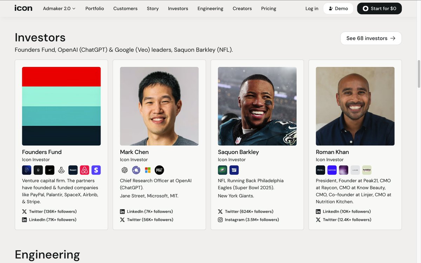Image resolution: width=421 pixels, height=263 pixels.
Task: Click the Roman Khan name heading
Action: pos(332,152)
